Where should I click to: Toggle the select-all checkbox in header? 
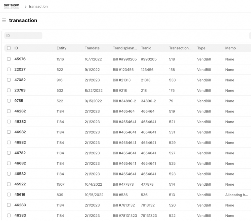[x=9, y=48]
